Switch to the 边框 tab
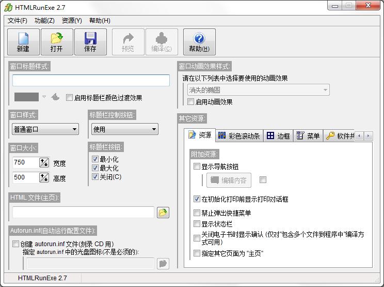Image resolution: width=384 pixels, height=287 pixels. coord(278,136)
